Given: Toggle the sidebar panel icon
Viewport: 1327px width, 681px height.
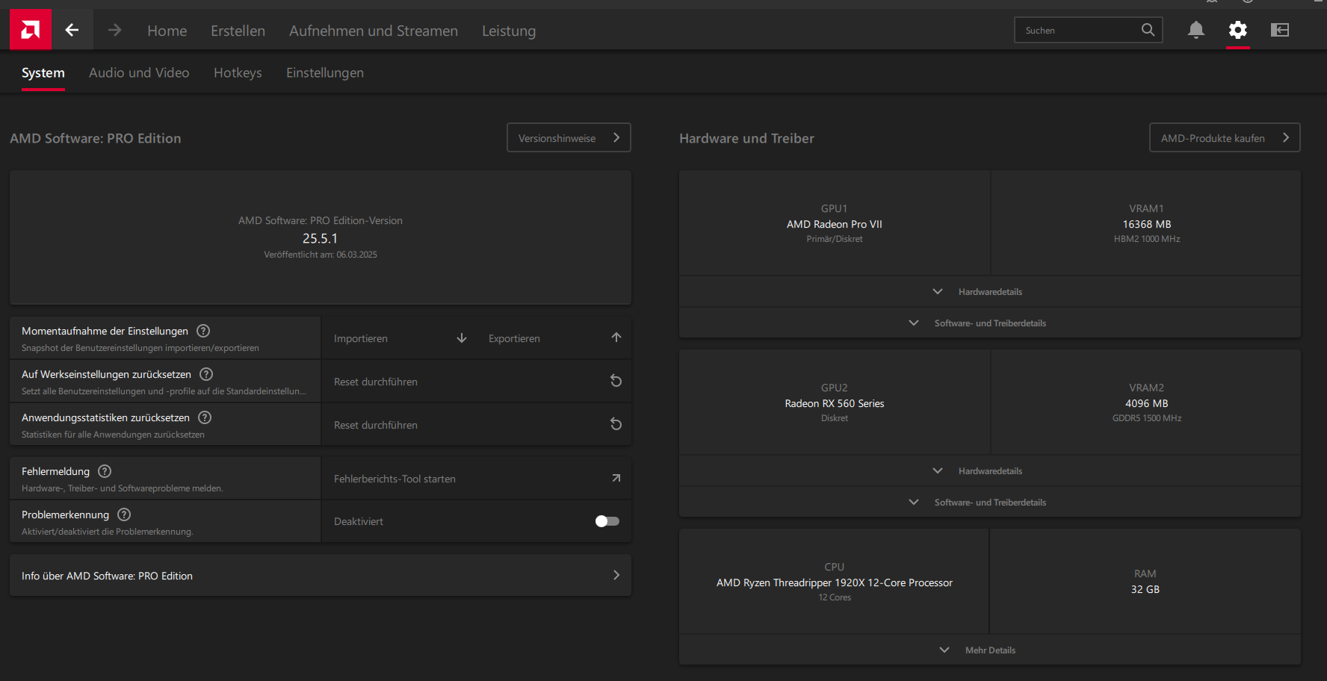Looking at the screenshot, I should [x=1280, y=30].
